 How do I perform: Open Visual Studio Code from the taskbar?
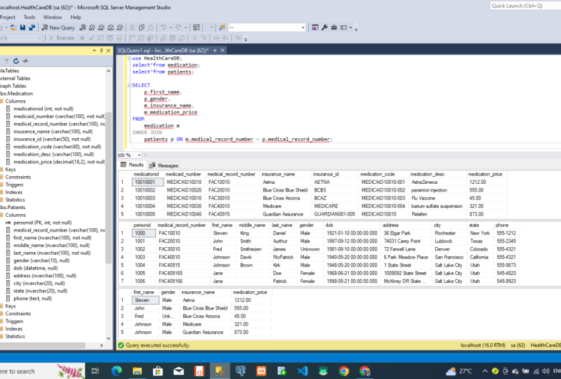[x=303, y=371]
